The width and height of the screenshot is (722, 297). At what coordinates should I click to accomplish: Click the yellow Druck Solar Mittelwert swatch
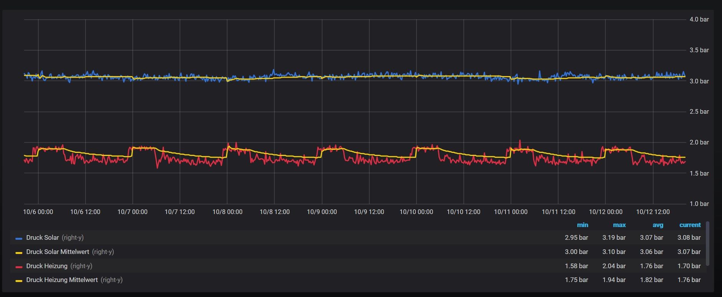19,252
